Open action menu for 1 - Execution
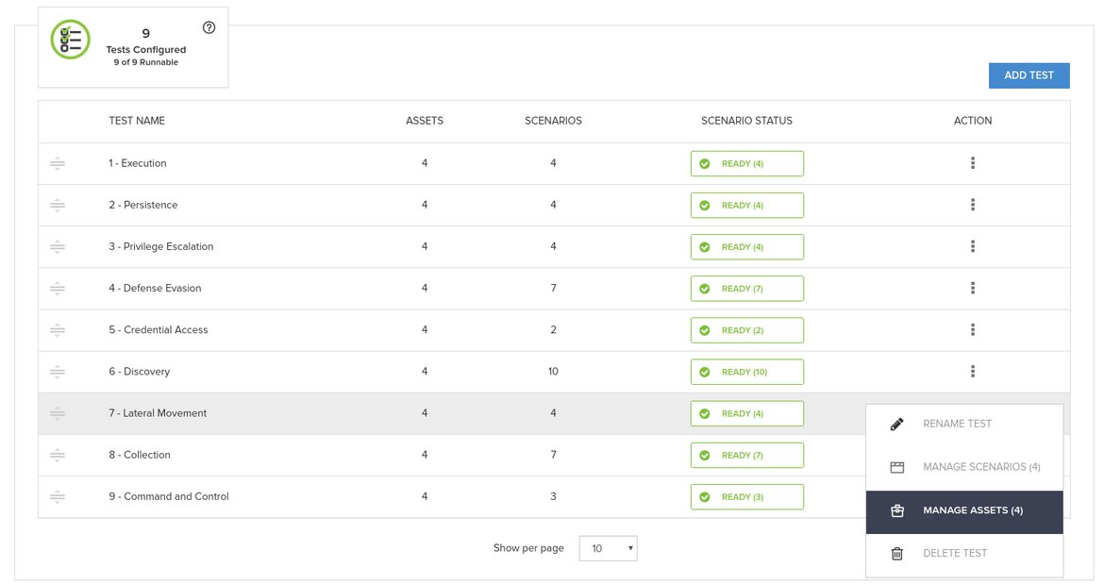Screen dimensions: 1104x584 [972, 163]
